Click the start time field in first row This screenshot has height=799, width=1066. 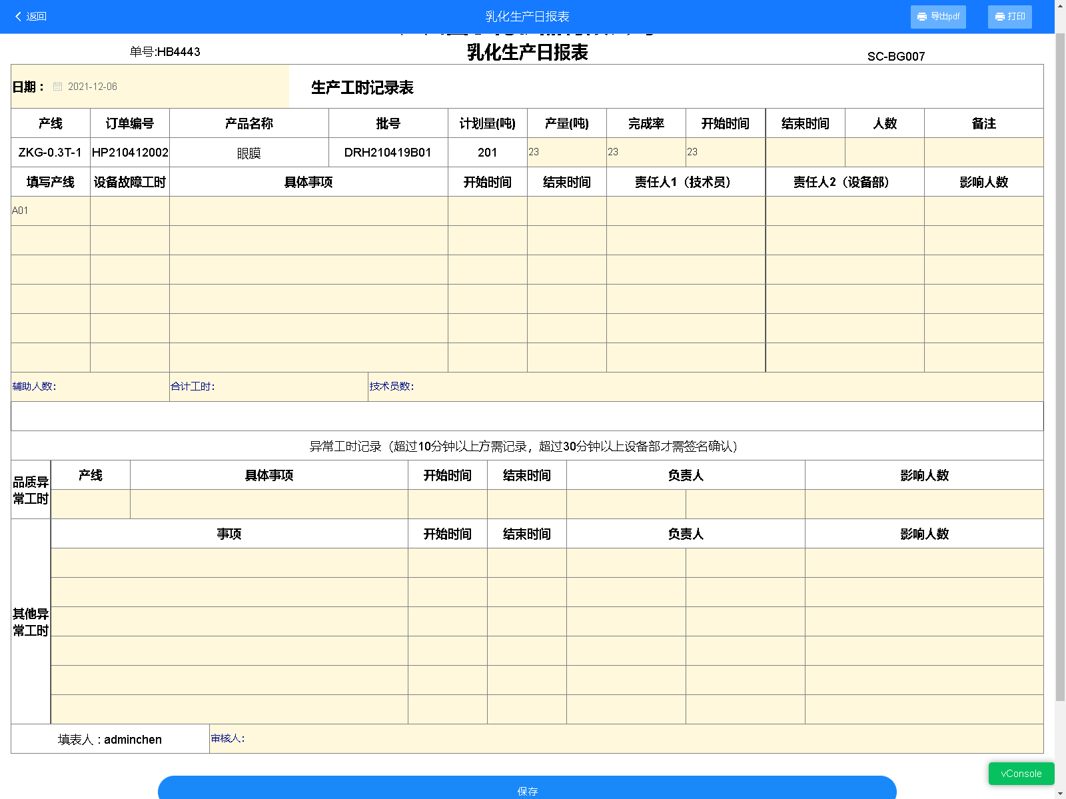(725, 153)
